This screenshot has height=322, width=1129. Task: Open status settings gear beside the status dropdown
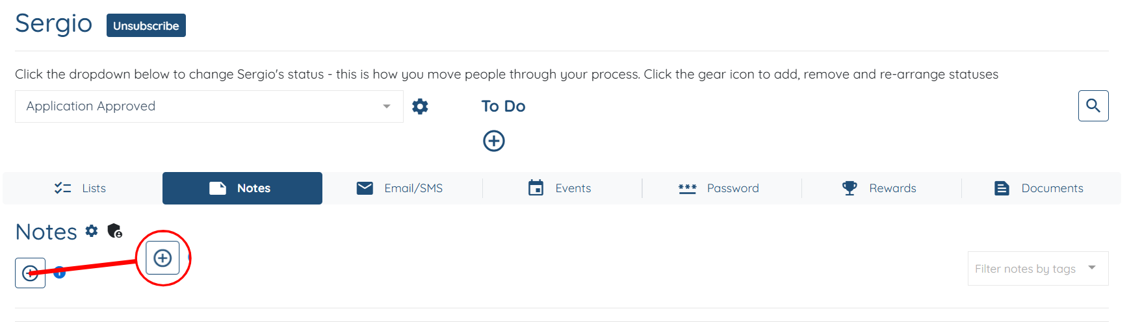pyautogui.click(x=421, y=106)
